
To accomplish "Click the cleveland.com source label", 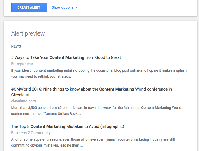I will click(23, 101).
